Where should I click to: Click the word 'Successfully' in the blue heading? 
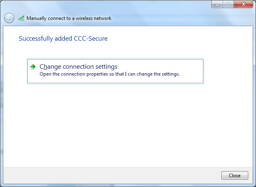pyautogui.click(x=36, y=39)
